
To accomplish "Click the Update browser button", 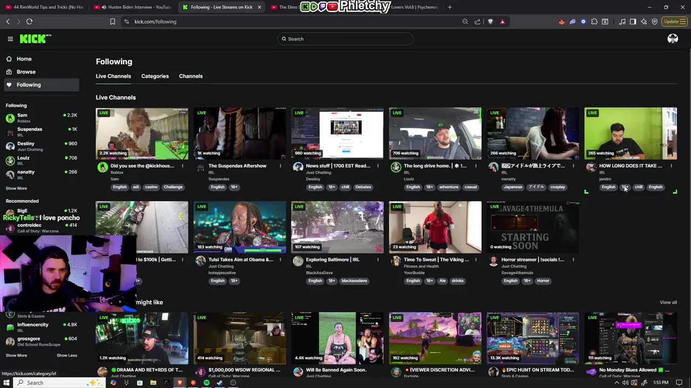I will (x=674, y=22).
